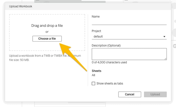This screenshot has height=107, width=176.
Task: Click the 4,000 characters used counter
Action: tap(109, 62)
